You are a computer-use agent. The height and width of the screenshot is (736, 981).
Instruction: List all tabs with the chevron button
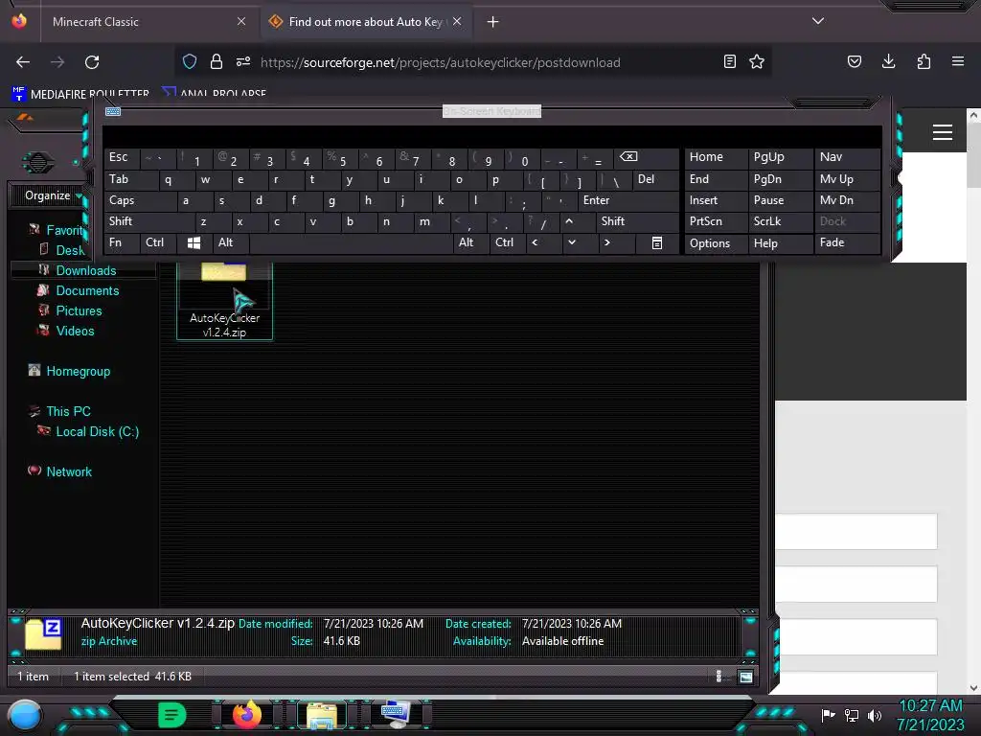[x=818, y=21]
